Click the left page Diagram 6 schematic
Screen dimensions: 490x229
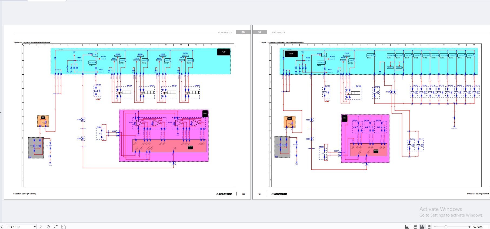[x=128, y=115]
